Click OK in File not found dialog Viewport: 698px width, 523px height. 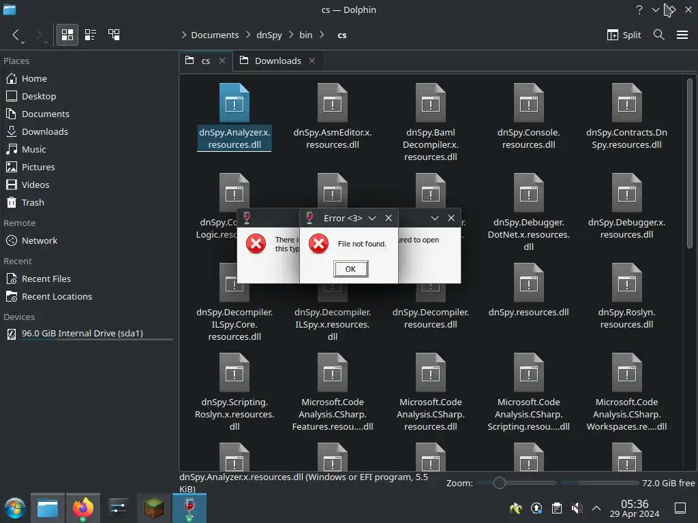[x=350, y=268]
